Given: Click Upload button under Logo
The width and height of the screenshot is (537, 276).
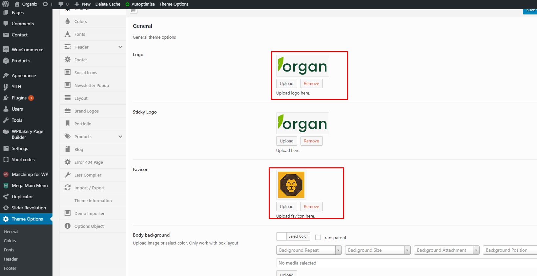Looking at the screenshot, I should [287, 83].
